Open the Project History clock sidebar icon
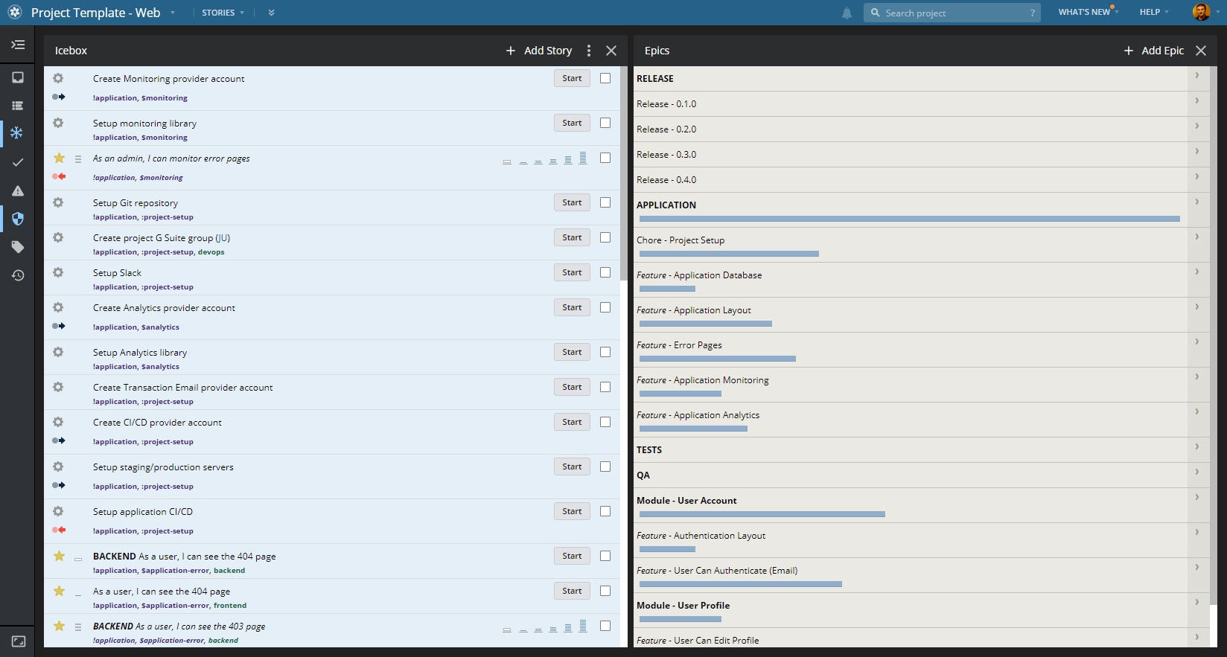This screenshot has width=1227, height=657. (18, 275)
